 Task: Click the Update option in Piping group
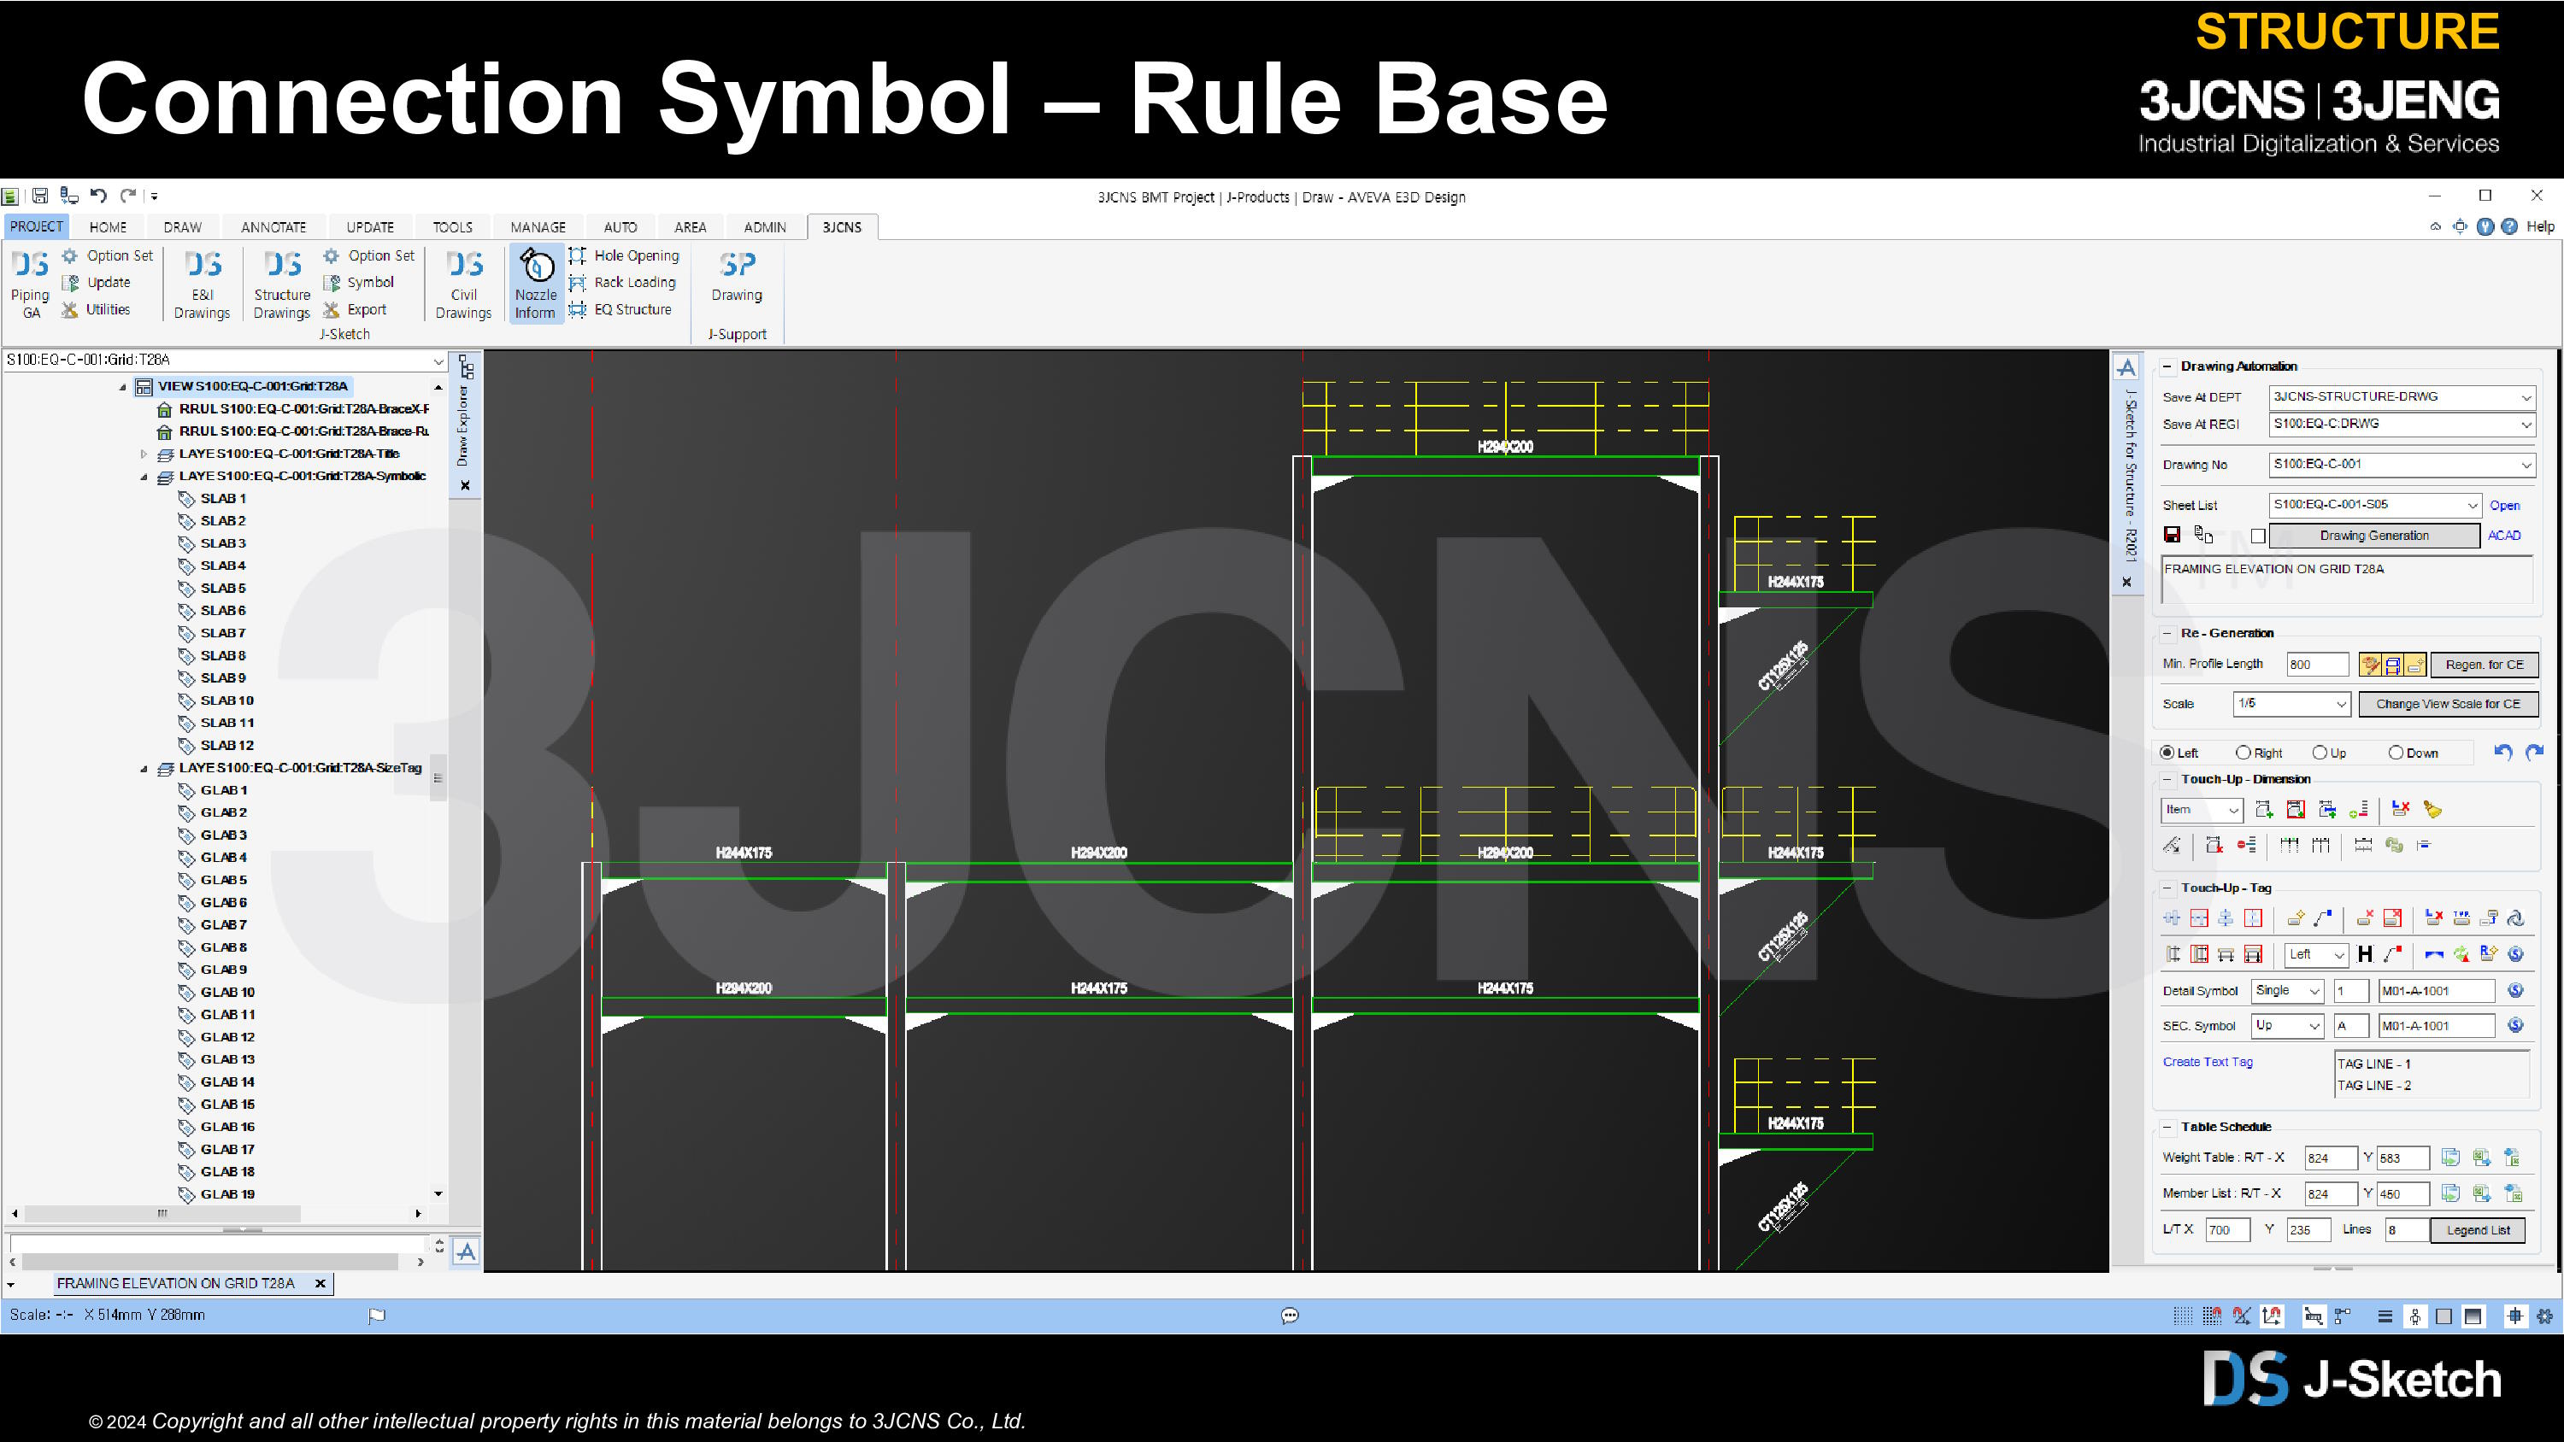[x=96, y=283]
